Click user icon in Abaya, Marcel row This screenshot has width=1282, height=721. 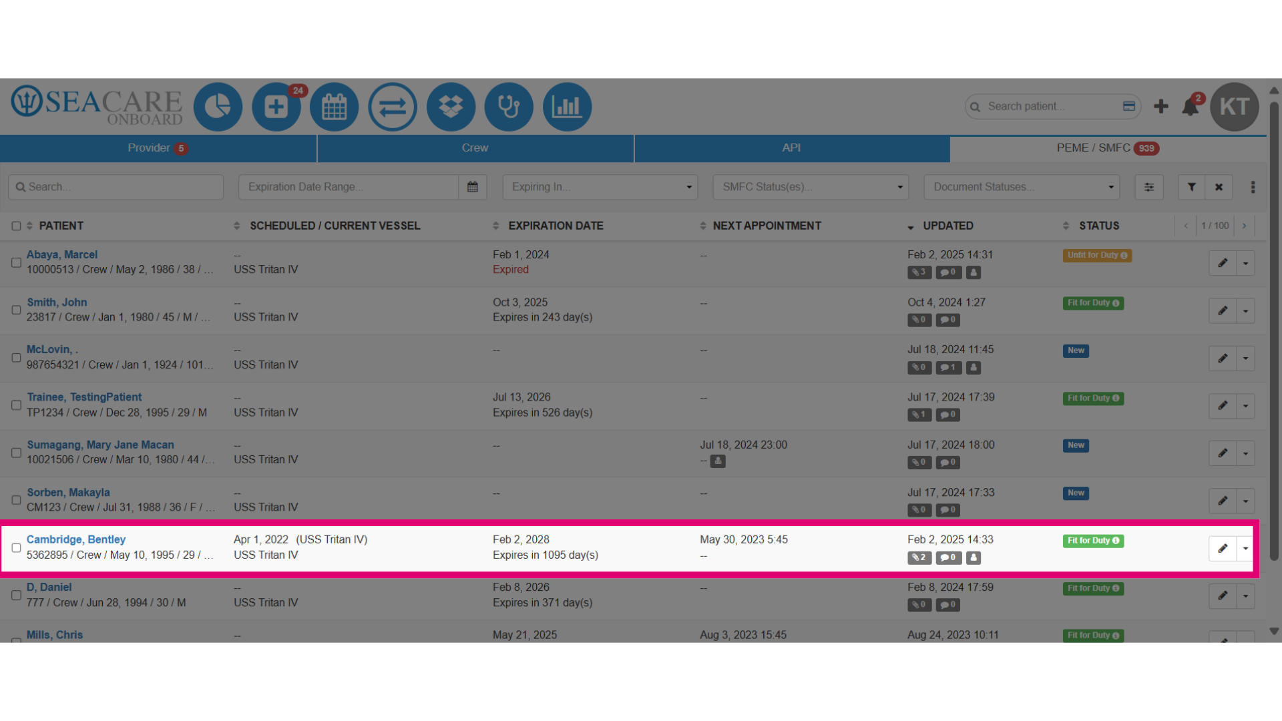(974, 272)
